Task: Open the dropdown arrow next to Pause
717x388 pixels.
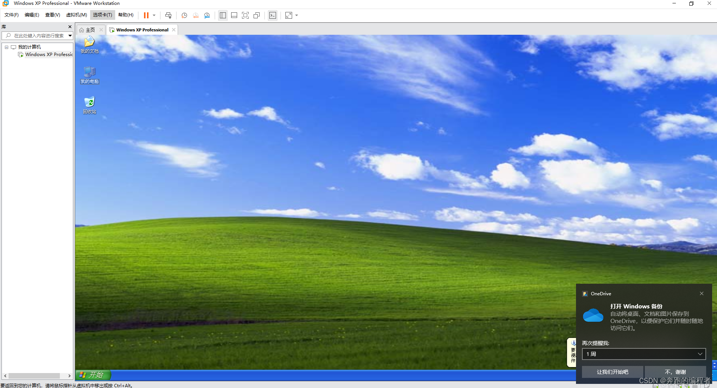Action: point(154,15)
